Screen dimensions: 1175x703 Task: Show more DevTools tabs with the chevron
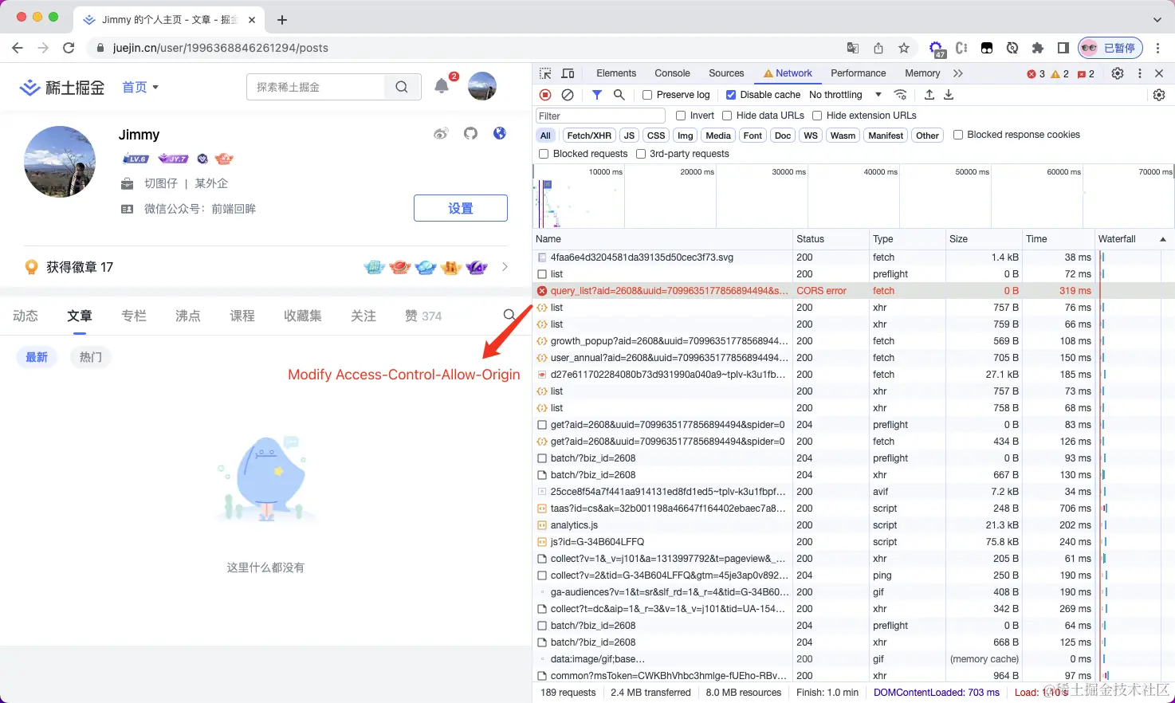tap(958, 73)
